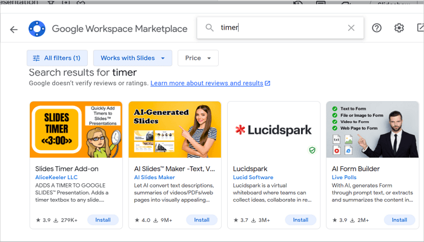The width and height of the screenshot is (424, 242).
Task: Open the Lucidspark logo thumbnail
Action: point(274,129)
